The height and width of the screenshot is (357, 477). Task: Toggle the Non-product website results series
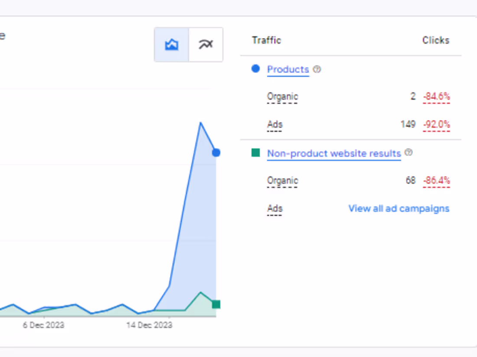tap(256, 153)
